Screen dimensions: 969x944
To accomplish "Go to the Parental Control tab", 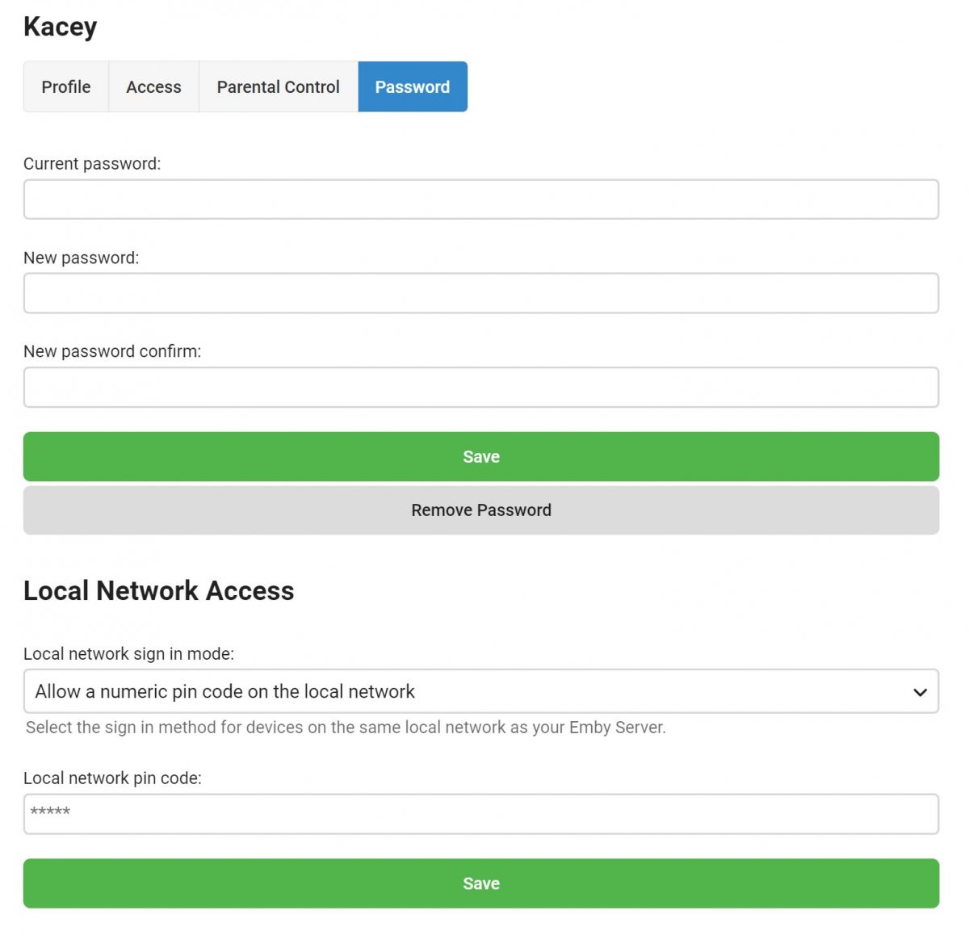I will tap(278, 87).
